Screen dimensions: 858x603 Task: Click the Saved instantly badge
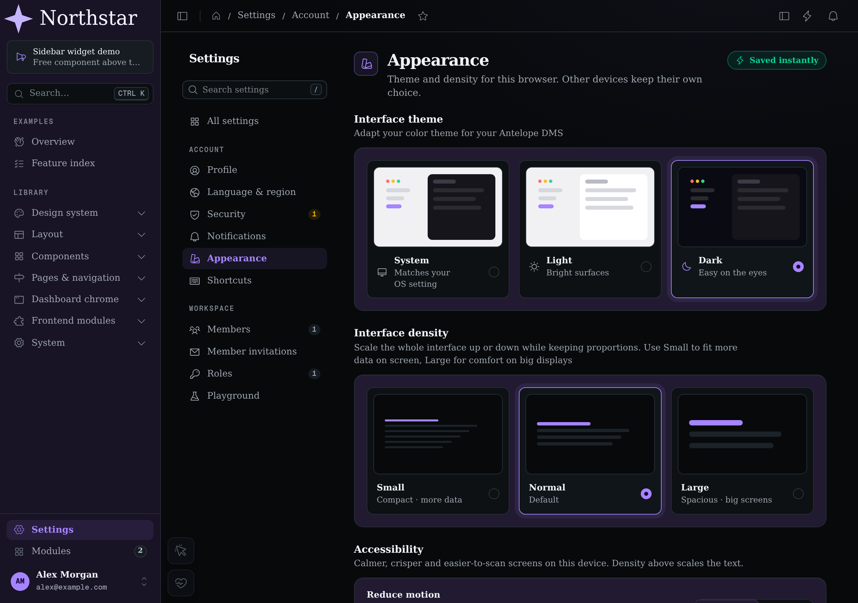point(777,60)
